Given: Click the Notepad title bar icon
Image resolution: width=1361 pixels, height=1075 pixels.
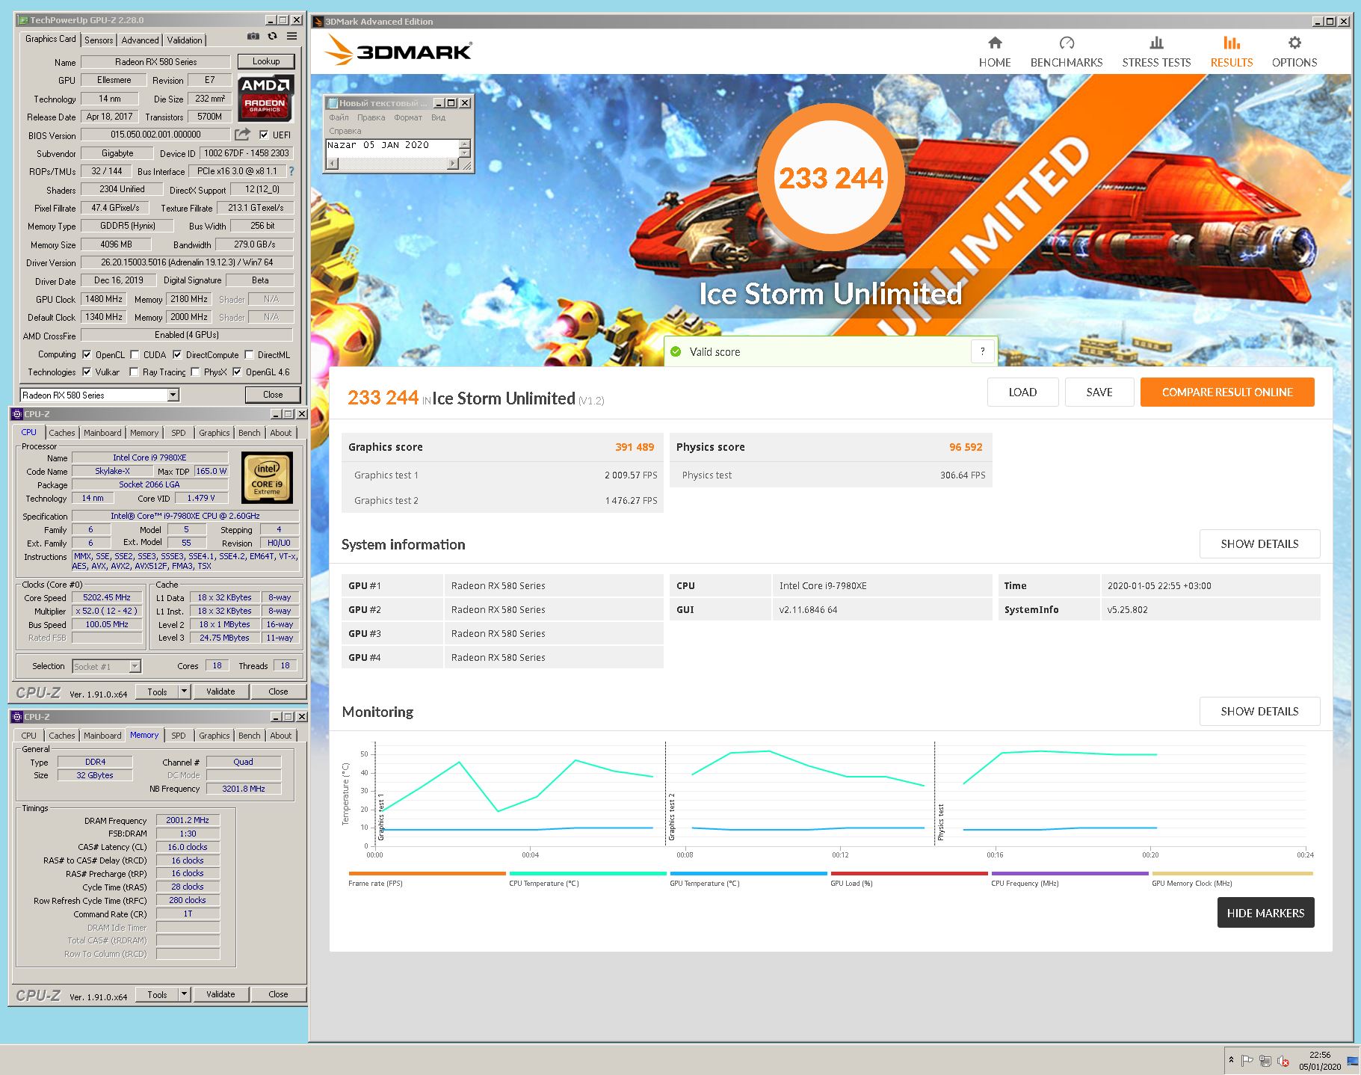Looking at the screenshot, I should (333, 102).
